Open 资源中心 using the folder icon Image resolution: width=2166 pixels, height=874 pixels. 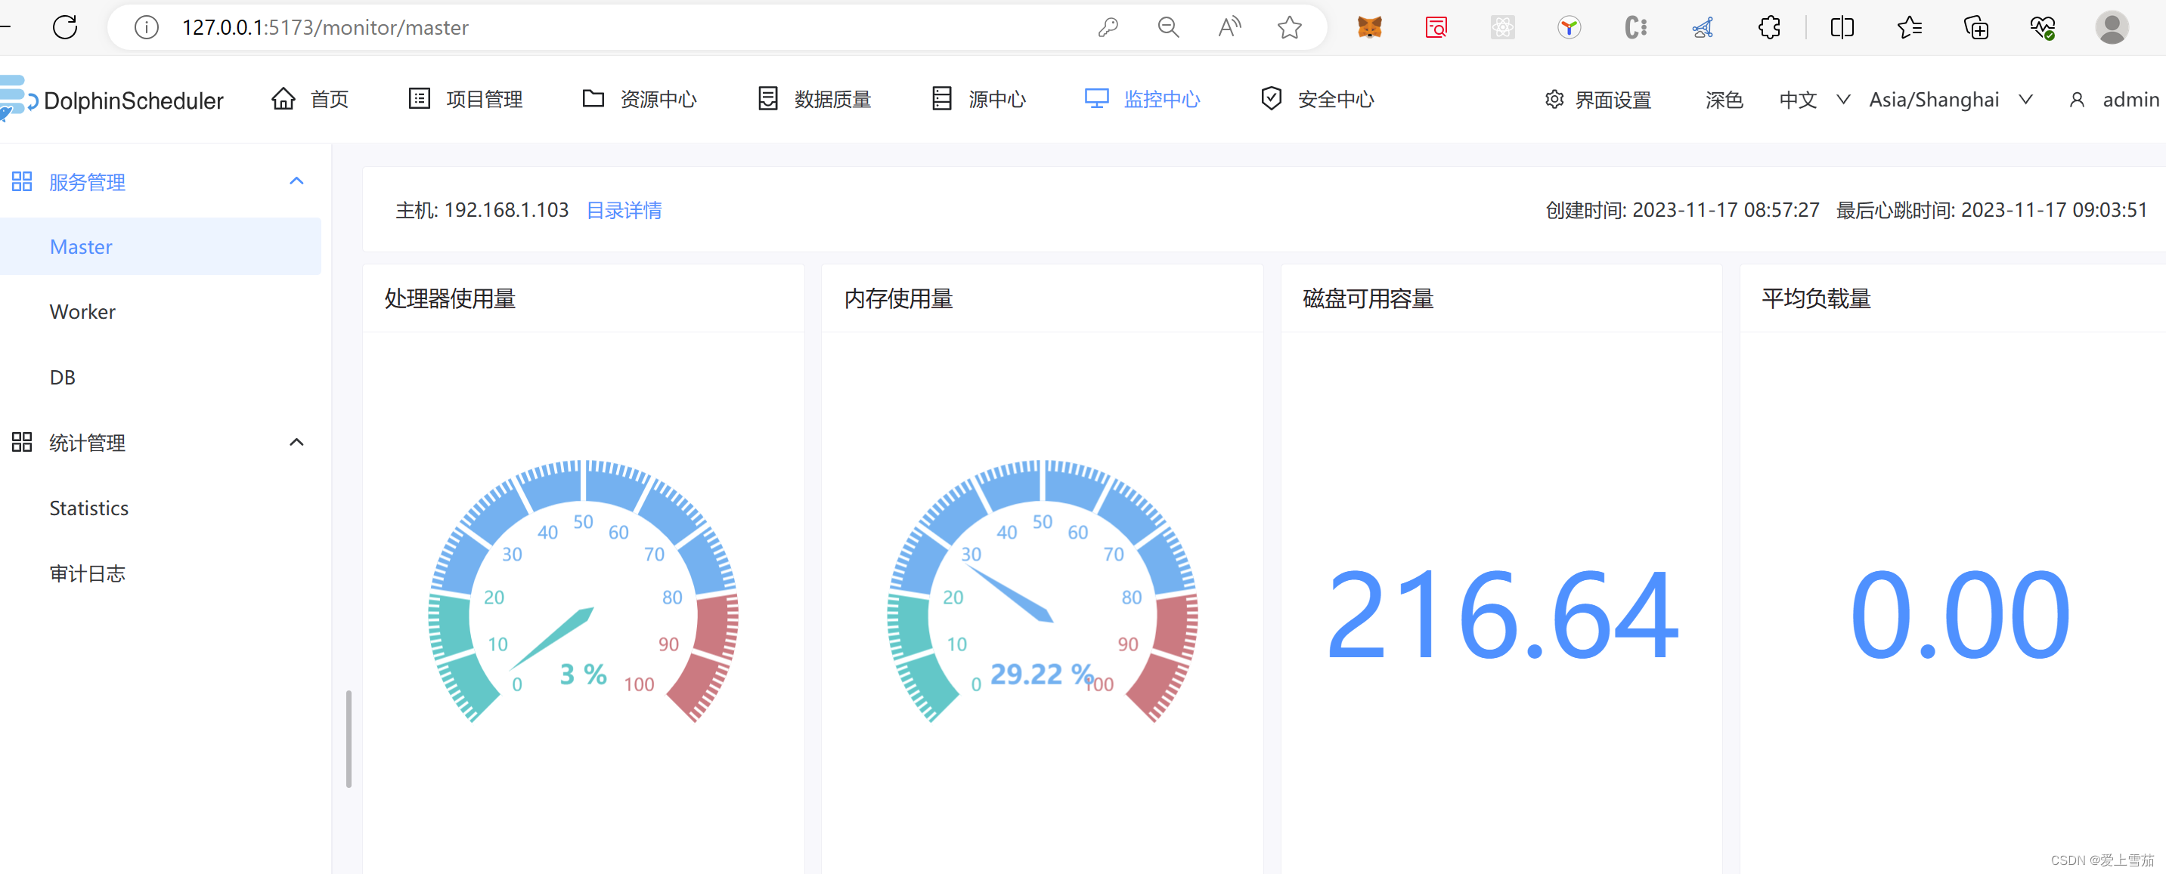pos(593,98)
